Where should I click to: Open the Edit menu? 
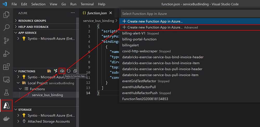pyautogui.click(x=24, y=4)
